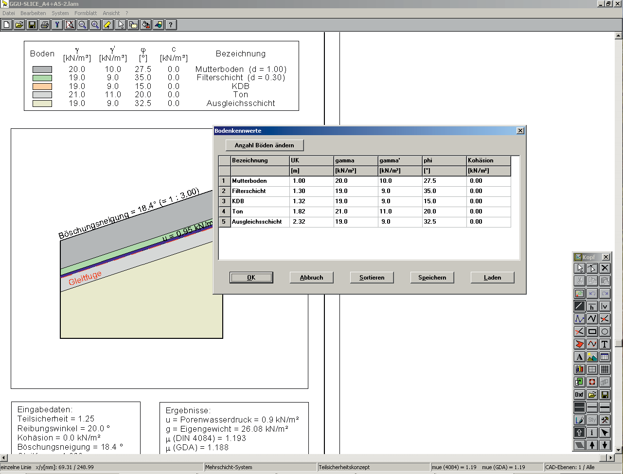Click the wrench settings icon in toolbar
Image resolution: width=623 pixels, height=474 pixels.
click(57, 25)
